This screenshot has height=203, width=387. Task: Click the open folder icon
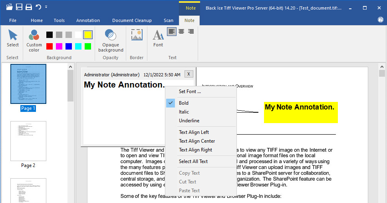pyautogui.click(x=9, y=7)
